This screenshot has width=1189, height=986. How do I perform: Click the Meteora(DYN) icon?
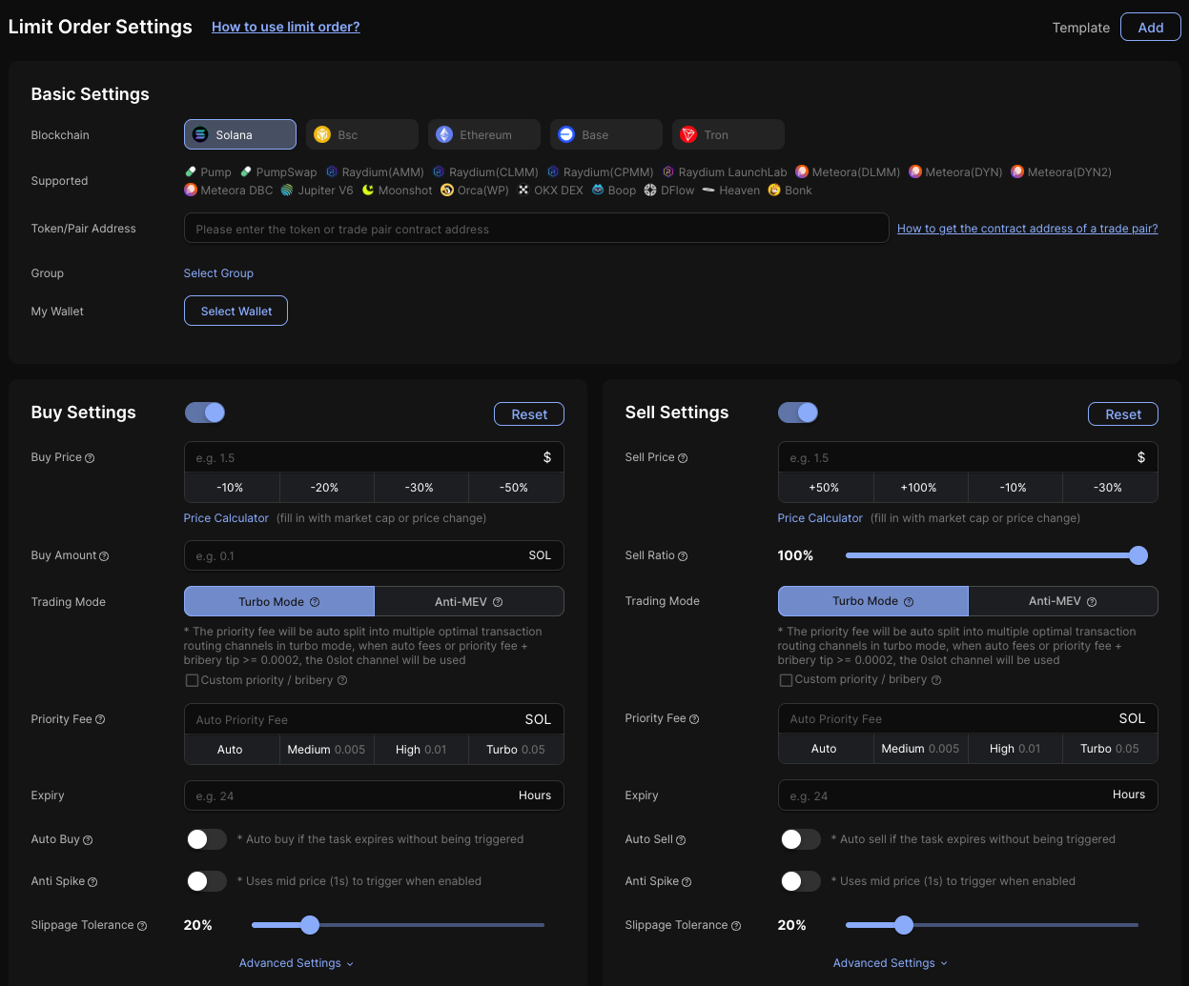pyautogui.click(x=915, y=172)
